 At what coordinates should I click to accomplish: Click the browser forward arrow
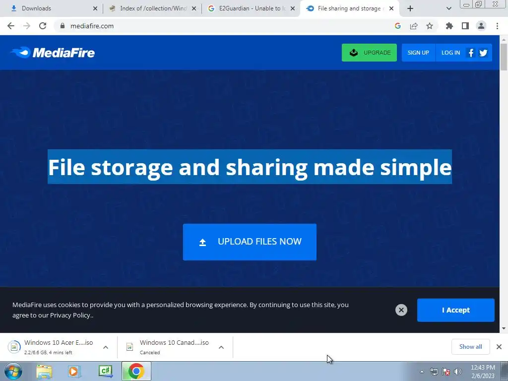[27, 26]
